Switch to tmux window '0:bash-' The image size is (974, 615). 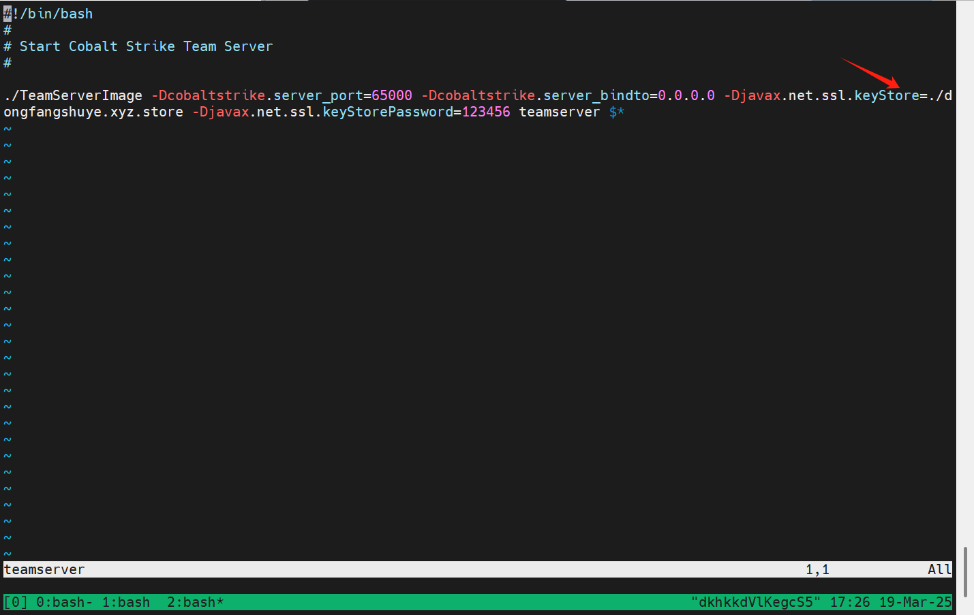coord(64,602)
